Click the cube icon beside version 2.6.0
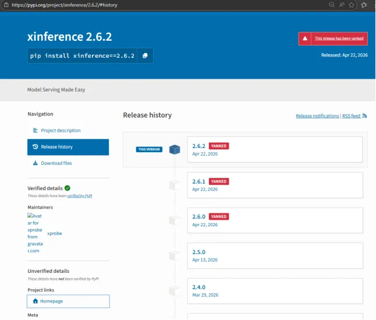The image size is (376, 320). point(175,220)
